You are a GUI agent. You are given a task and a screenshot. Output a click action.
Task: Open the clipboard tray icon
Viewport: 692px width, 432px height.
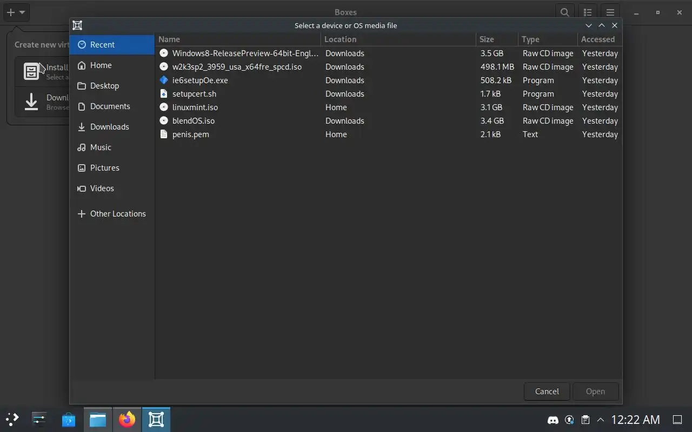point(585,420)
